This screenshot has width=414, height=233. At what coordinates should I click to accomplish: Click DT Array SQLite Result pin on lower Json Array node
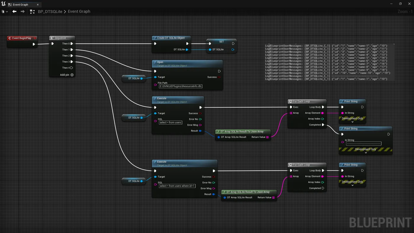click(x=225, y=198)
